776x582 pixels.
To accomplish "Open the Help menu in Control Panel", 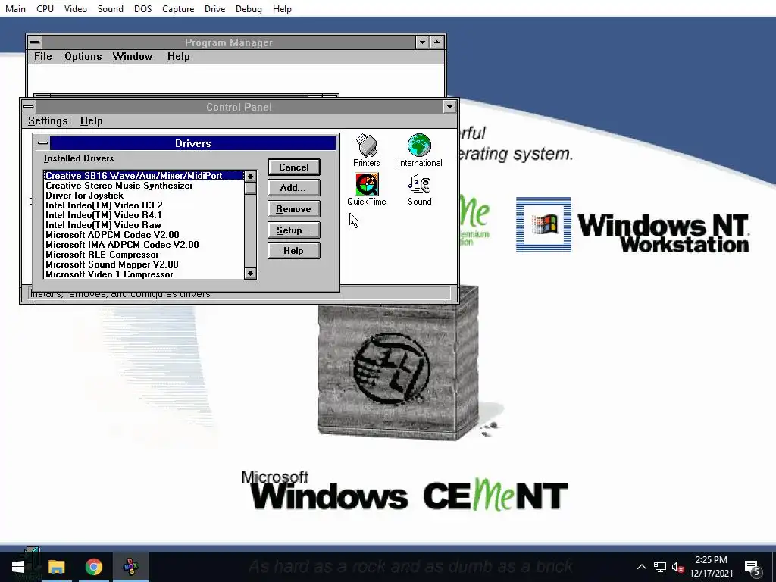I will pyautogui.click(x=92, y=120).
